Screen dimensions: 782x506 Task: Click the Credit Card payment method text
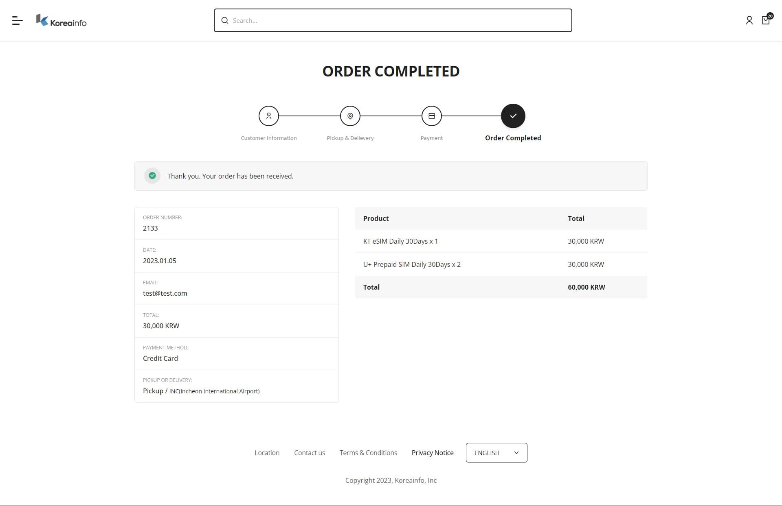[160, 358]
